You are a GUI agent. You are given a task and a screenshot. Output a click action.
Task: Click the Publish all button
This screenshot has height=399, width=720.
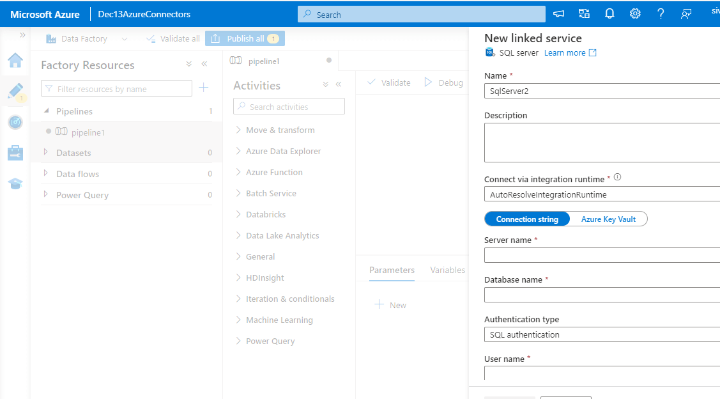click(245, 38)
